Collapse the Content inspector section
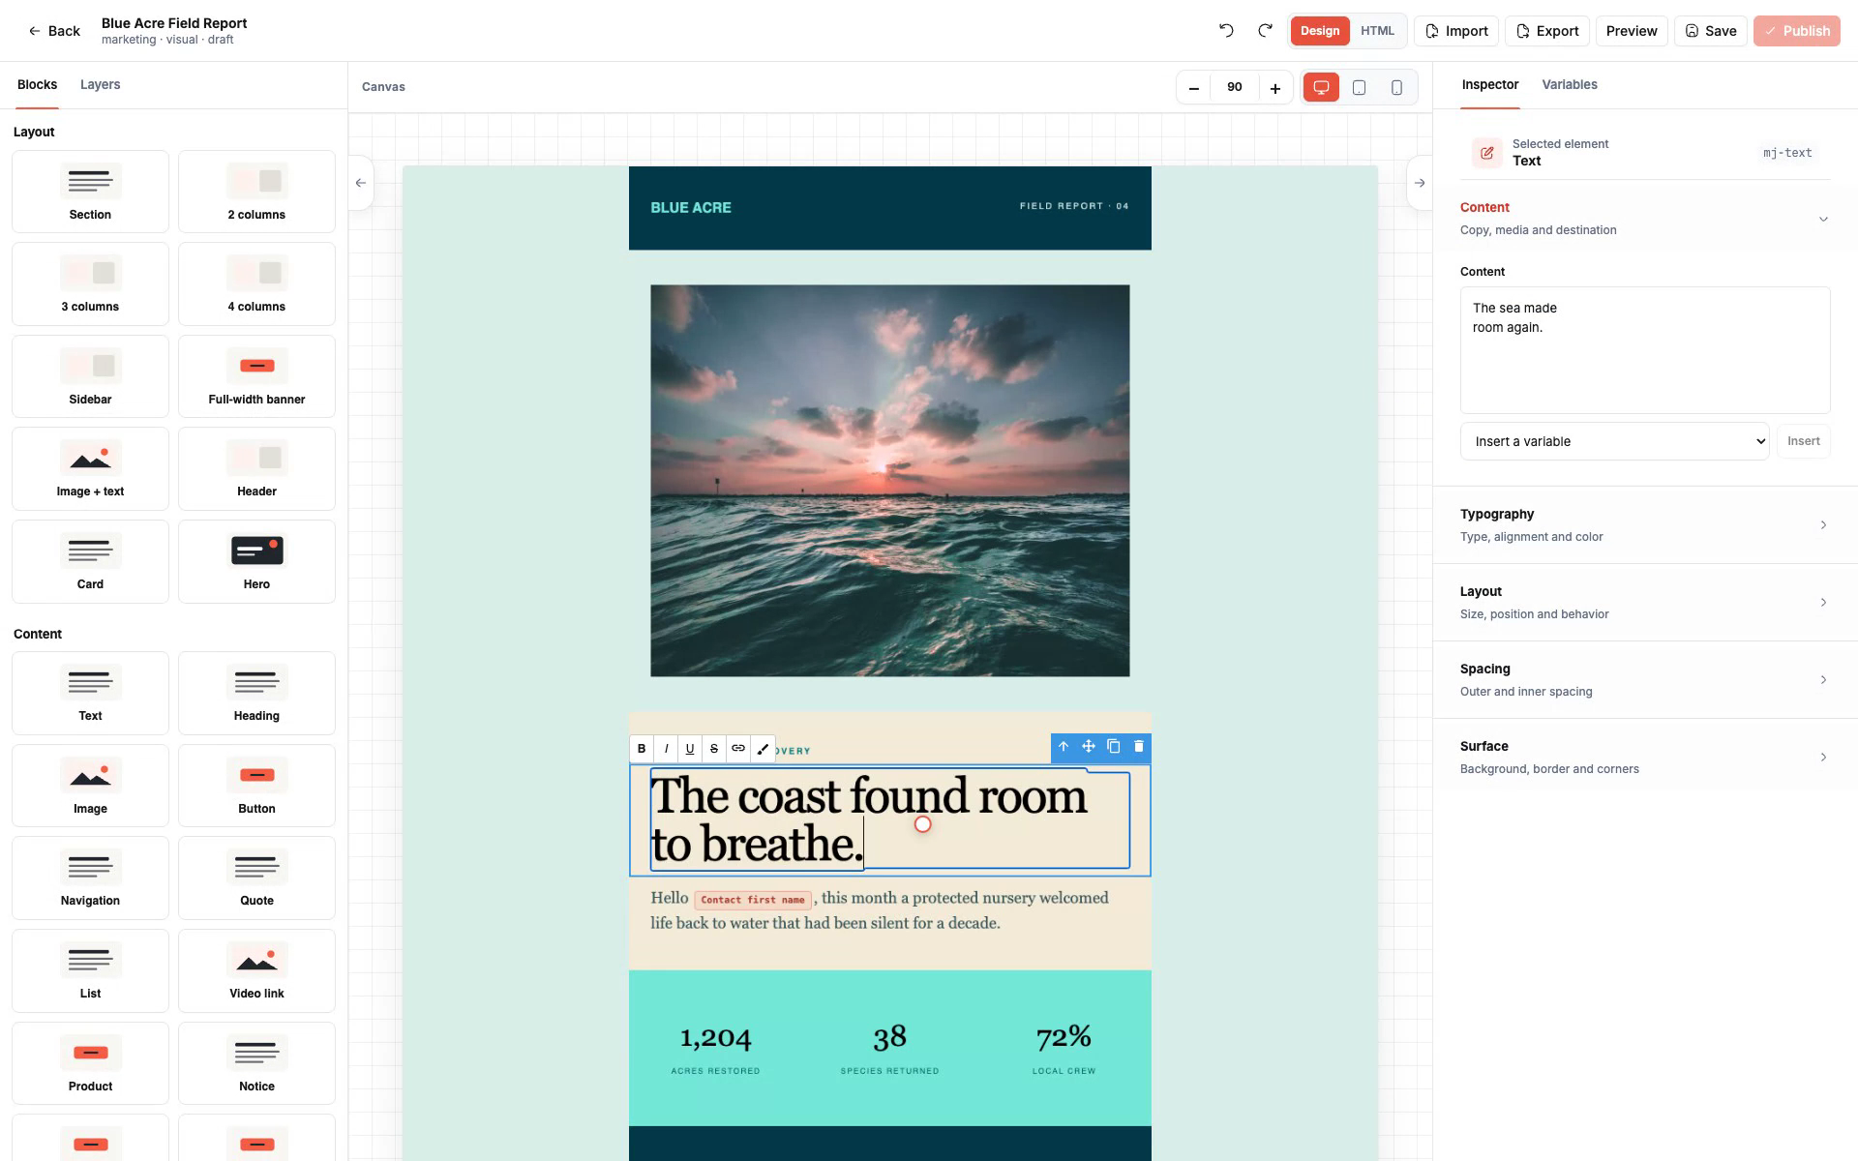 pos(1645,219)
